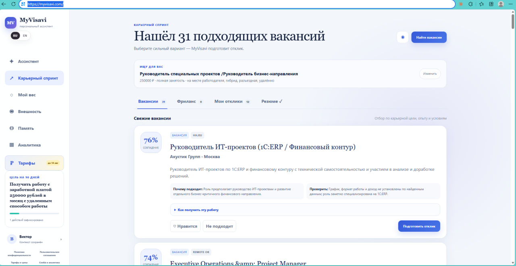Click the 'до 14 авг' badge on Тарифы
Viewport: 516px width, 266px height.
coord(53,163)
